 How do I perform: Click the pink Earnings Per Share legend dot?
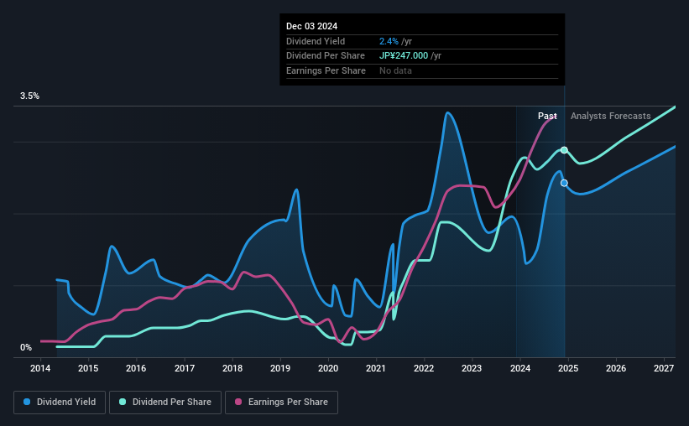238,402
